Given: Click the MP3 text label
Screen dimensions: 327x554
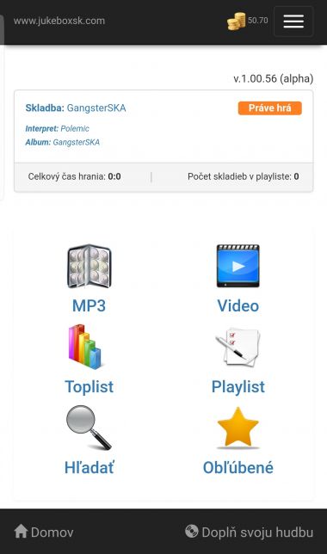Looking at the screenshot, I should click(89, 306).
